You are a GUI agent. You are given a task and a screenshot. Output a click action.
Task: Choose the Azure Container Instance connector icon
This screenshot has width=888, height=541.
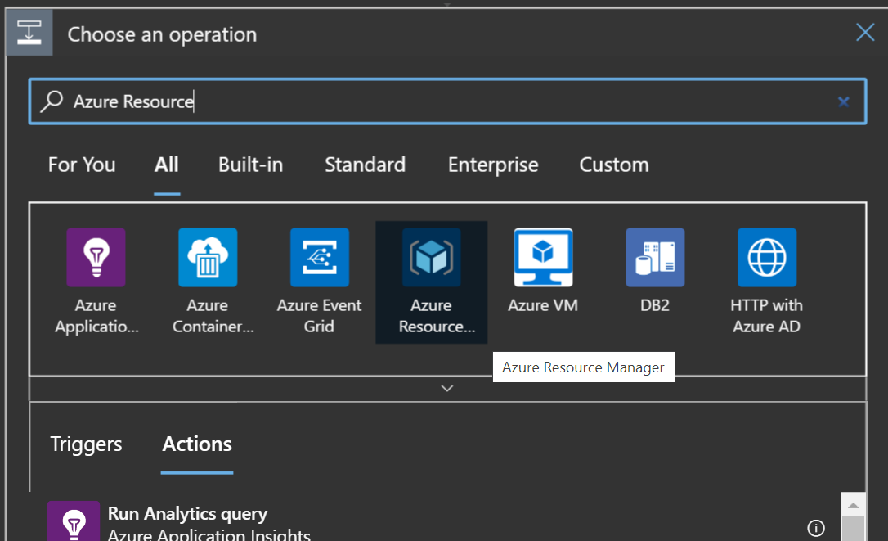(208, 258)
